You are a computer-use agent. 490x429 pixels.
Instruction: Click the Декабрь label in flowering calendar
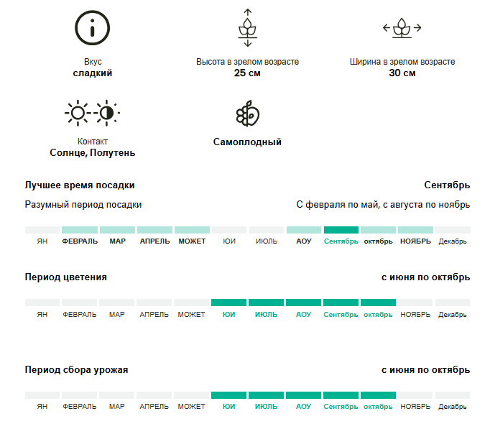pos(452,315)
